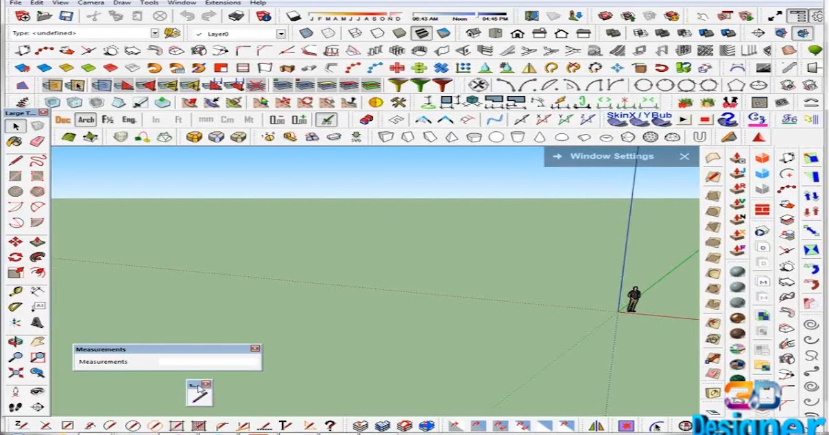Toggle X-Ray face style
829x435 pixels.
(x=306, y=33)
